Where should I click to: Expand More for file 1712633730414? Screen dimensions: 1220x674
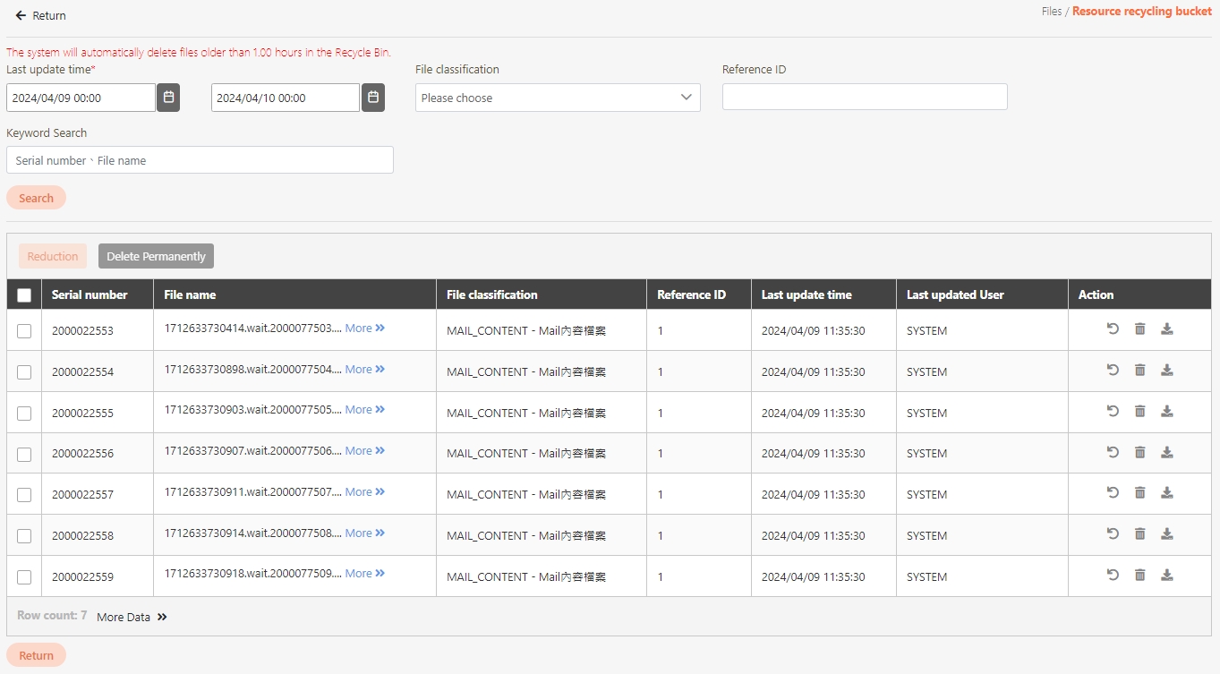coord(364,328)
